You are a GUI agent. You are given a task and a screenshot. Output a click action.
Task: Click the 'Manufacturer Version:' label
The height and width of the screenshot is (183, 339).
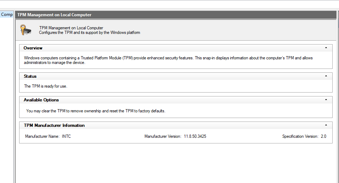click(163, 136)
